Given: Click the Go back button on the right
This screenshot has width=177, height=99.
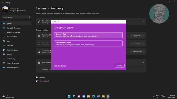Looking at the screenshot, I should coord(137,44).
